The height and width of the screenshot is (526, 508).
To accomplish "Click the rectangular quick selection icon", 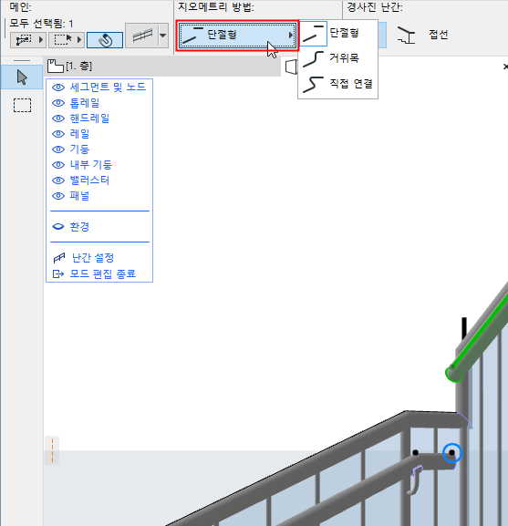I will point(63,40).
